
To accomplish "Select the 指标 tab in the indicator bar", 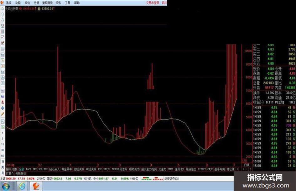I will click(x=8, y=169).
